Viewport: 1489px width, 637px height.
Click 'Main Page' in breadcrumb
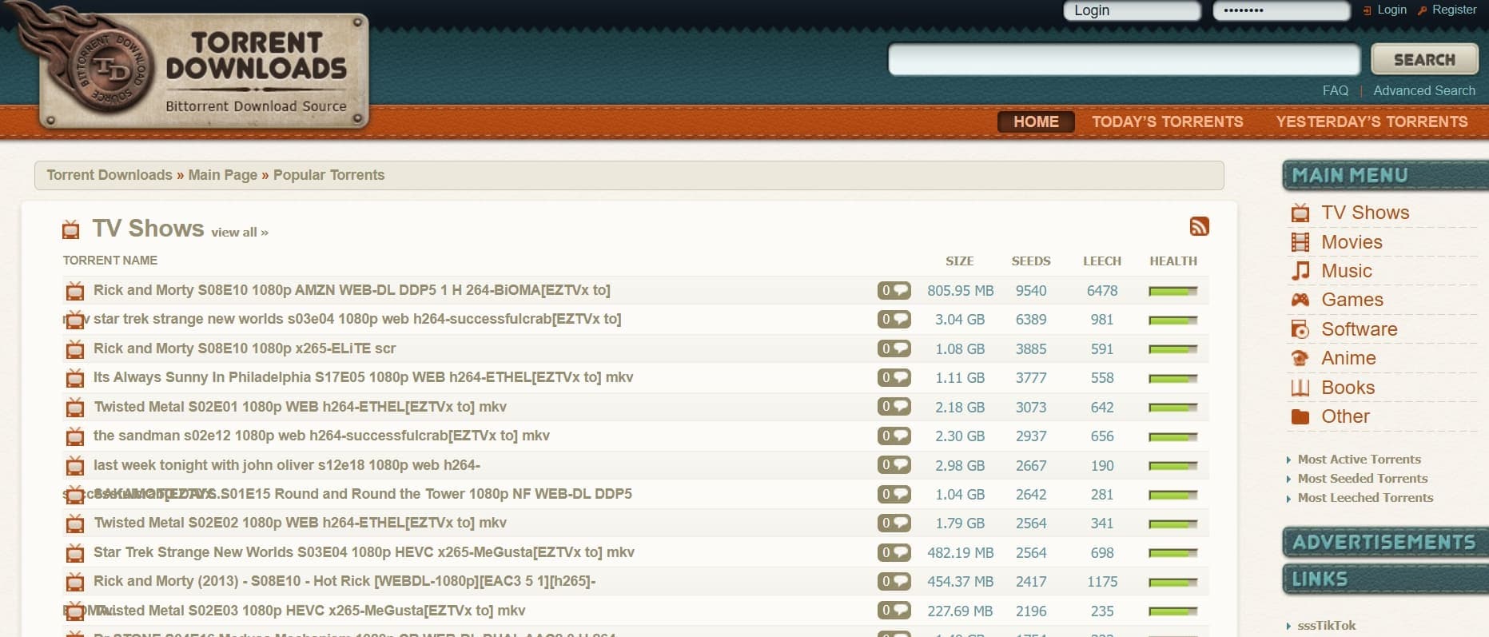pos(222,175)
